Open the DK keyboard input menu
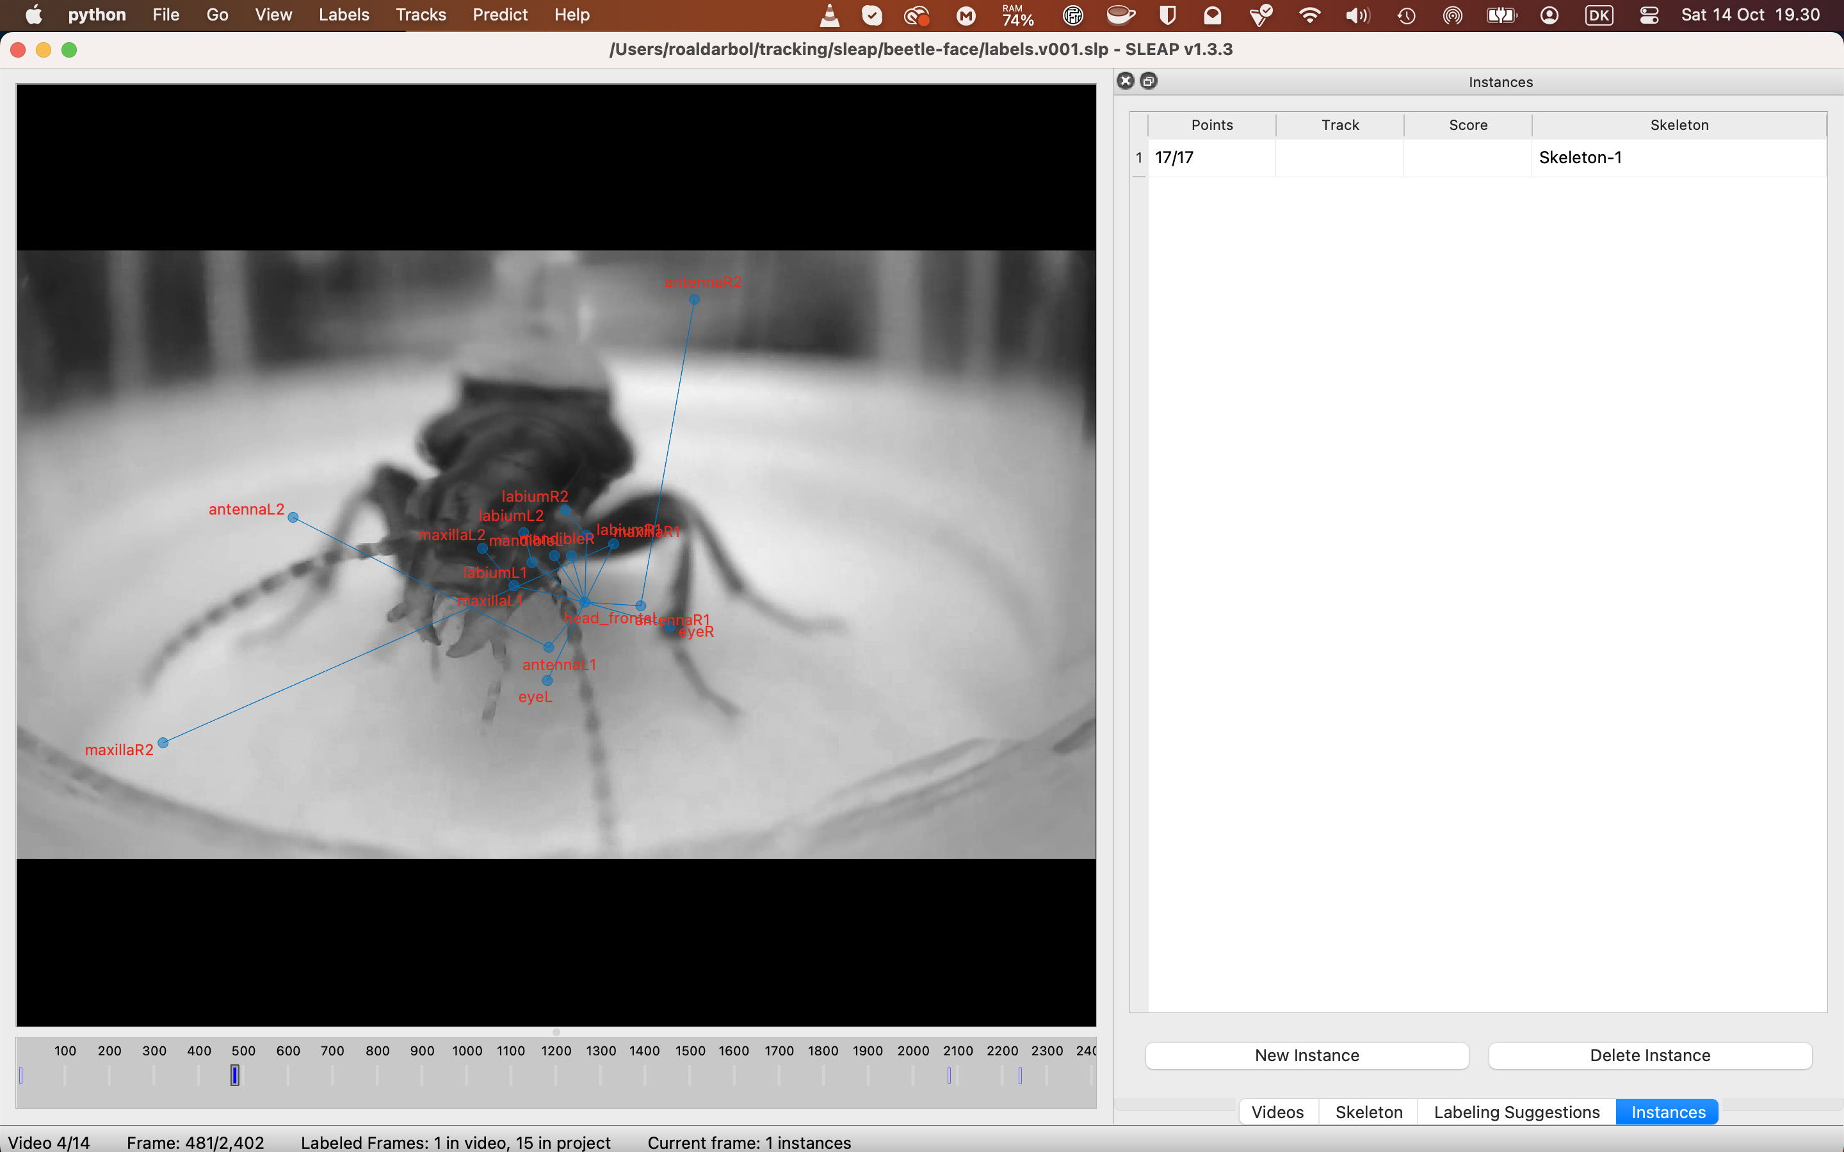The height and width of the screenshot is (1152, 1844). (x=1599, y=15)
